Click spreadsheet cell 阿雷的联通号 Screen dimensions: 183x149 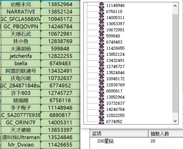tap(21, 71)
